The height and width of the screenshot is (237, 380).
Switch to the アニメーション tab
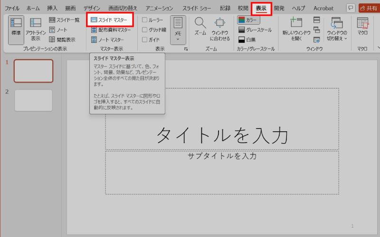[x=159, y=8]
